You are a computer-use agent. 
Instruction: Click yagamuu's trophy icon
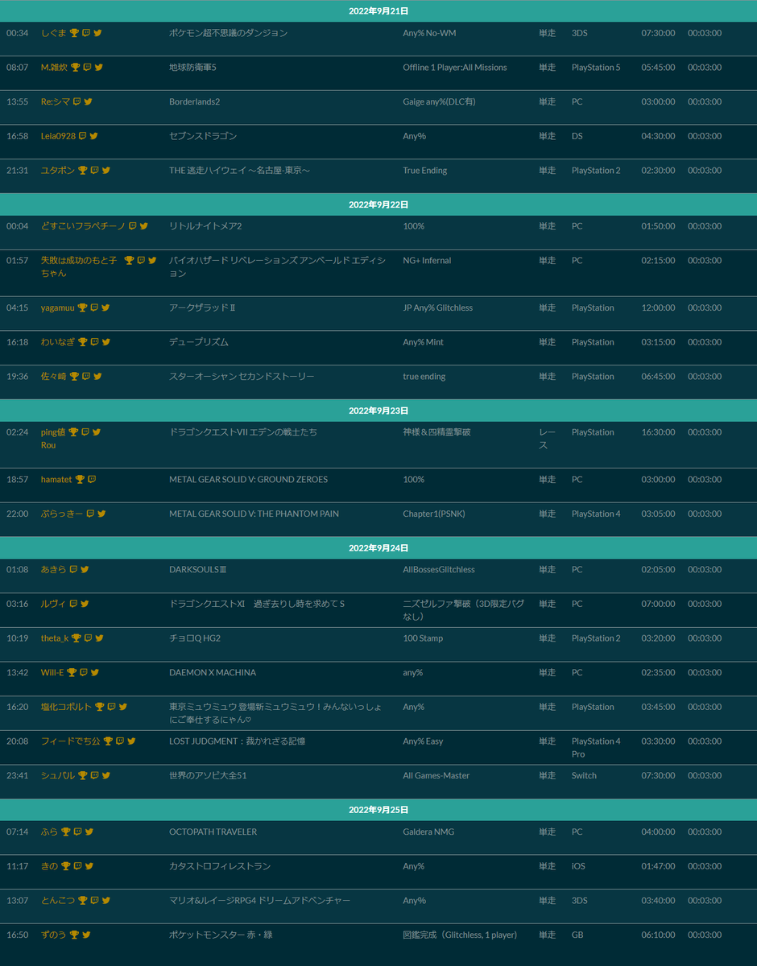point(82,308)
